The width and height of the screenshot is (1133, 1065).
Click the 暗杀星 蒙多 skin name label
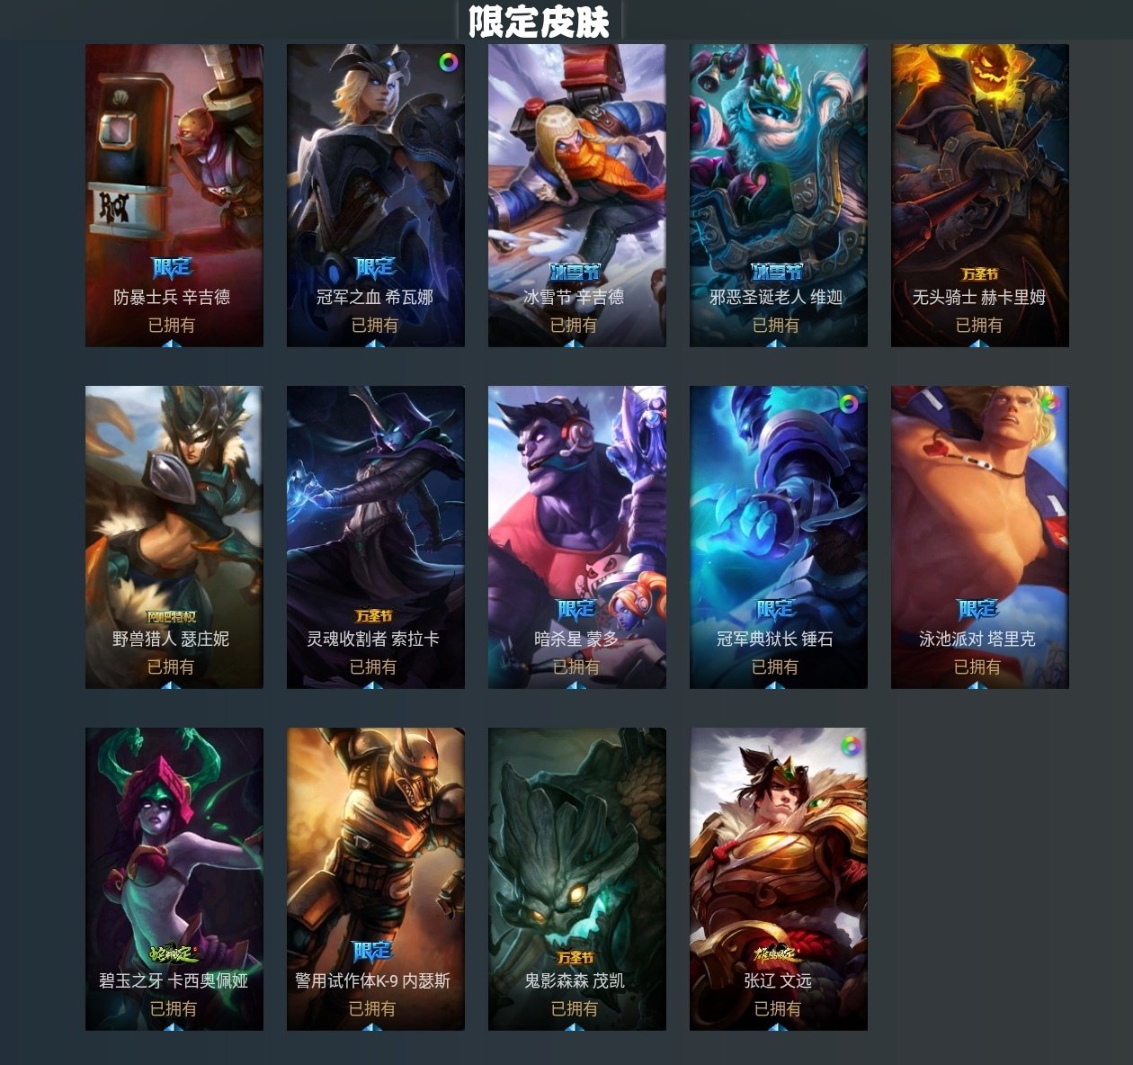click(x=575, y=639)
